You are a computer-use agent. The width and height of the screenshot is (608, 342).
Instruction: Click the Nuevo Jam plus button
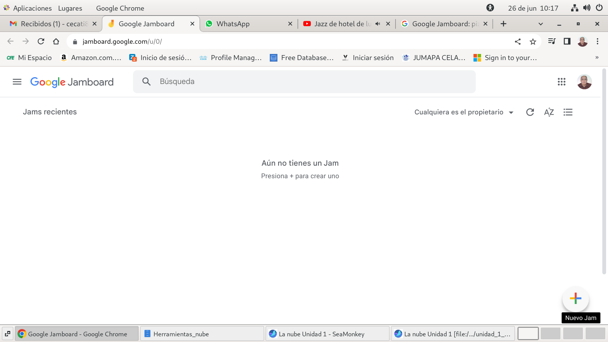tap(575, 299)
